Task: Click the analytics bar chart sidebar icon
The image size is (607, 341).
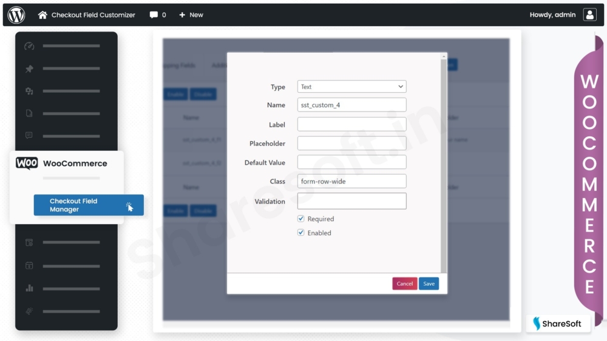Action: [29, 288]
